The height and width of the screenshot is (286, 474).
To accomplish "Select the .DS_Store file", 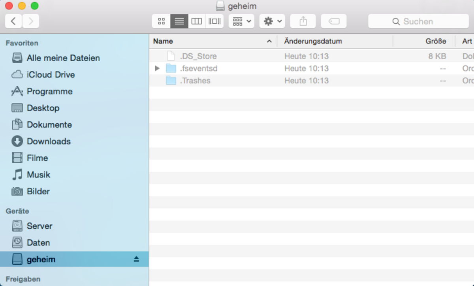I will 198,56.
